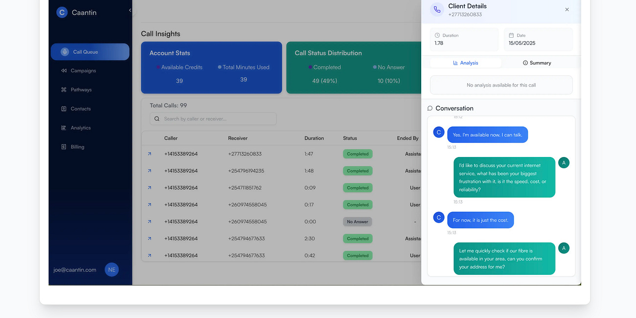Click the A avatar beside the fibre availability message
The width and height of the screenshot is (636, 318).
tap(564, 248)
